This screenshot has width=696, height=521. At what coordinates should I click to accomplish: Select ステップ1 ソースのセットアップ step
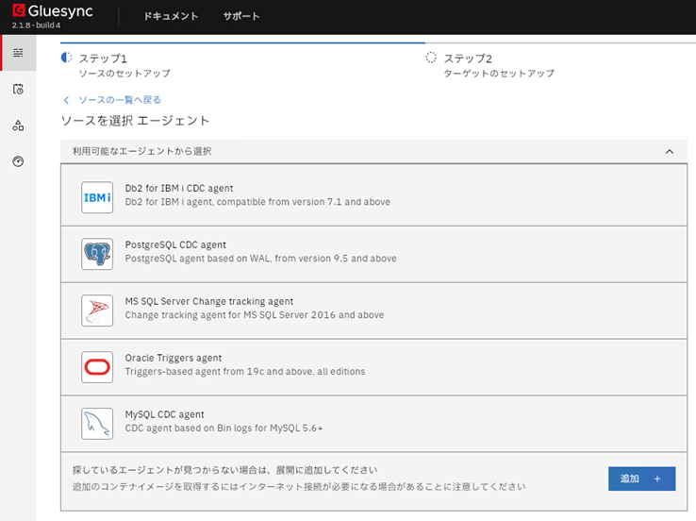116,65
